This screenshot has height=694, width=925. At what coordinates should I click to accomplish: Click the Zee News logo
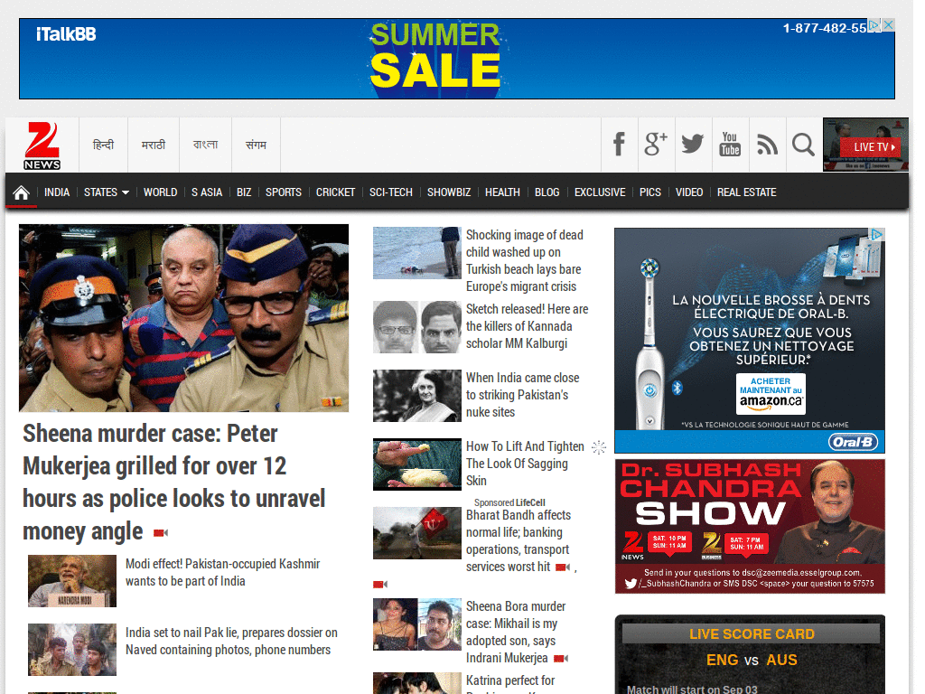(x=42, y=145)
